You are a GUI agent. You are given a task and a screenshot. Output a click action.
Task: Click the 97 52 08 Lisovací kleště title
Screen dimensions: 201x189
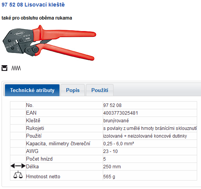coord(33,5)
